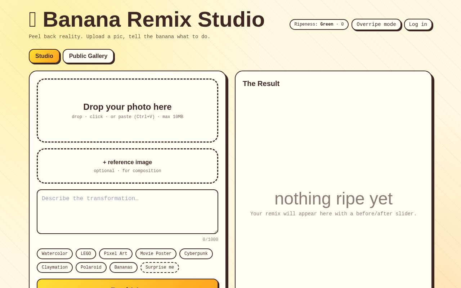Image resolution: width=461 pixels, height=288 pixels.
Task: Click the before/after slider hint text
Action: coord(334,214)
